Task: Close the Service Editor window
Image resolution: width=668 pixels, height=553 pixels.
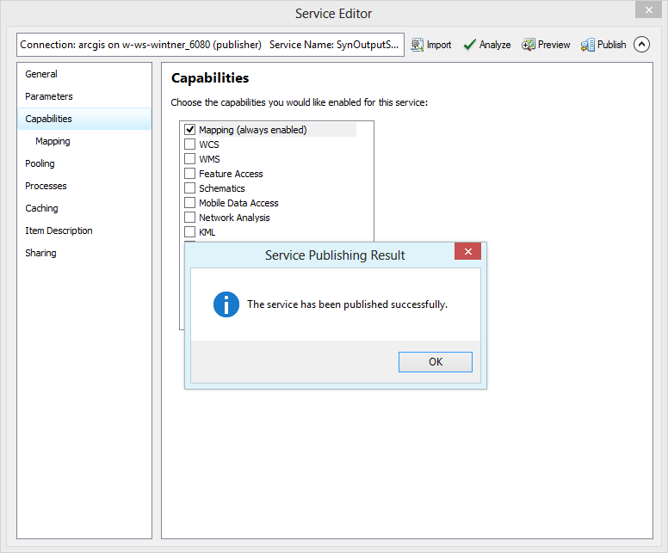Action: pyautogui.click(x=648, y=9)
